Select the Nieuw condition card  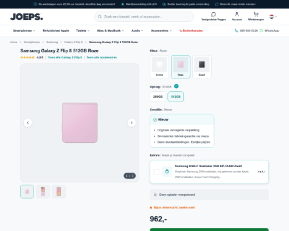point(182,131)
